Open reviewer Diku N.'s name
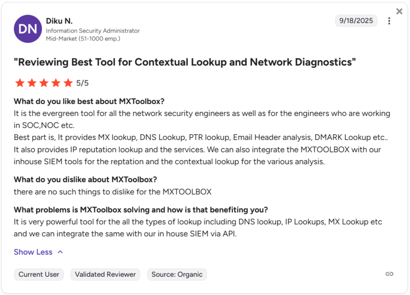 click(x=59, y=21)
